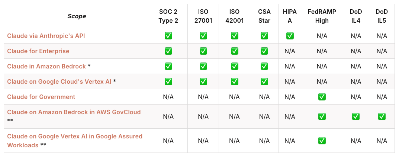
Task: Click Claude on Amazon Bedrock in AWS GovCloud link
Action: pos(74,112)
